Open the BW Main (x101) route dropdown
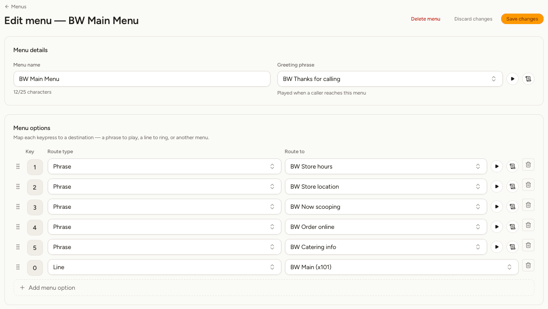 coord(401,267)
